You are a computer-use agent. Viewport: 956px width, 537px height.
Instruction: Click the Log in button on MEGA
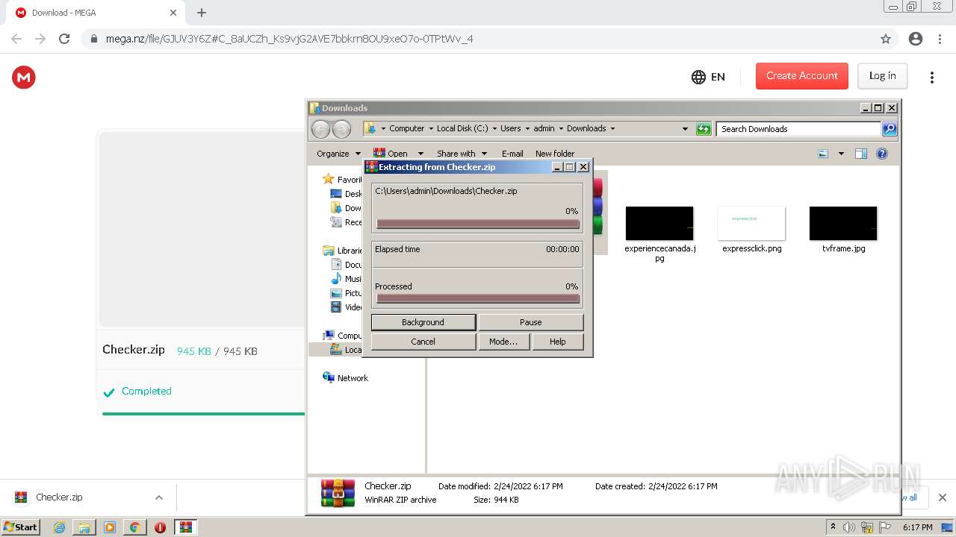(882, 76)
